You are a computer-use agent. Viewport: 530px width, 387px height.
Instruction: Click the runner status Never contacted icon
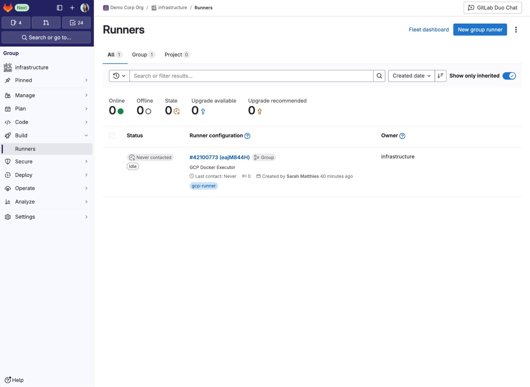(x=132, y=157)
